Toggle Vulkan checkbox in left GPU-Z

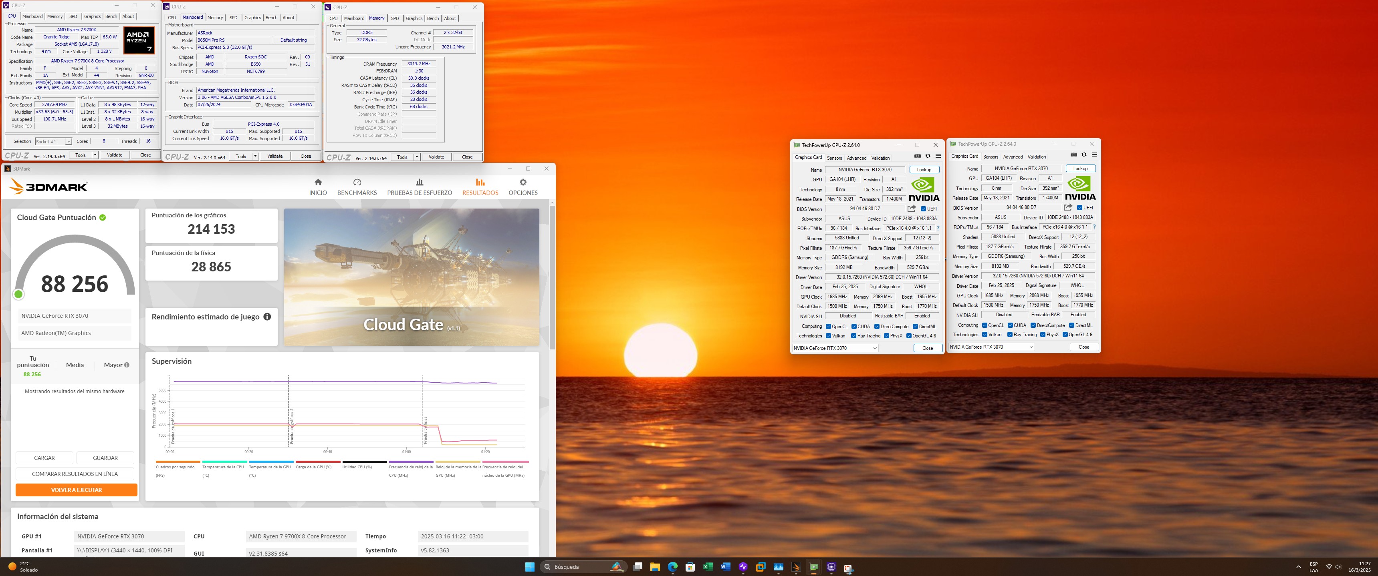point(828,336)
